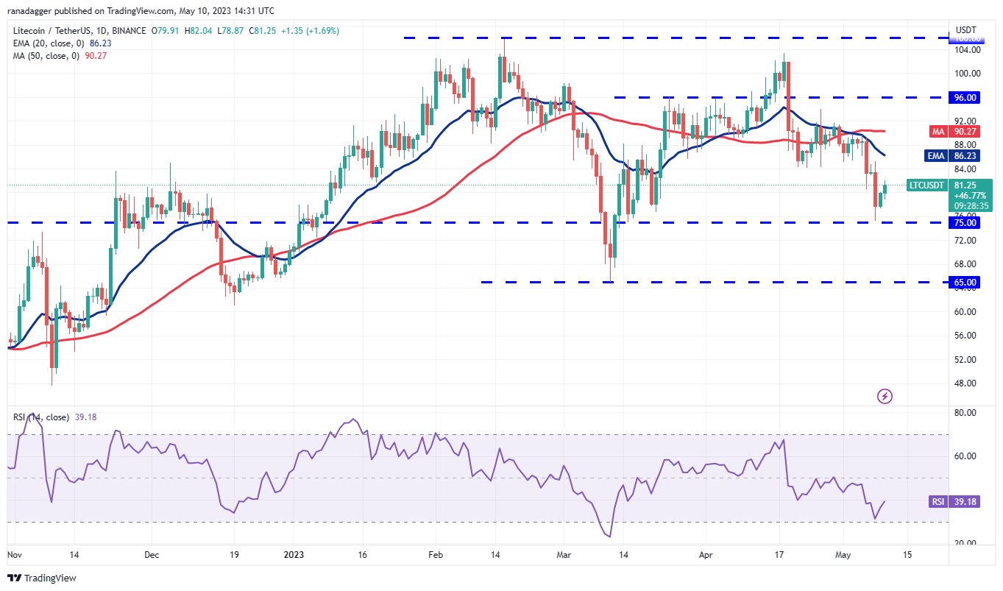1003x591 pixels.
Task: Click the Feb marker on the time axis
Action: [x=434, y=556]
